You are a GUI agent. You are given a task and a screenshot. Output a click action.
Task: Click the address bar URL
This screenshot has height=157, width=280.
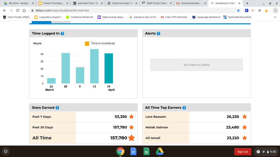click(x=62, y=11)
